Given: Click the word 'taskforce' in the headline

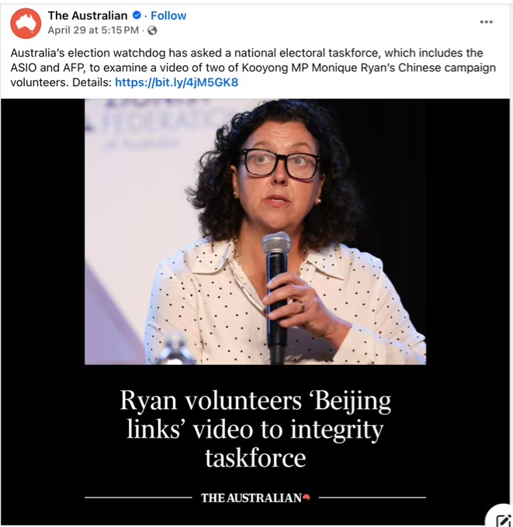Looking at the screenshot, I should coord(255,458).
